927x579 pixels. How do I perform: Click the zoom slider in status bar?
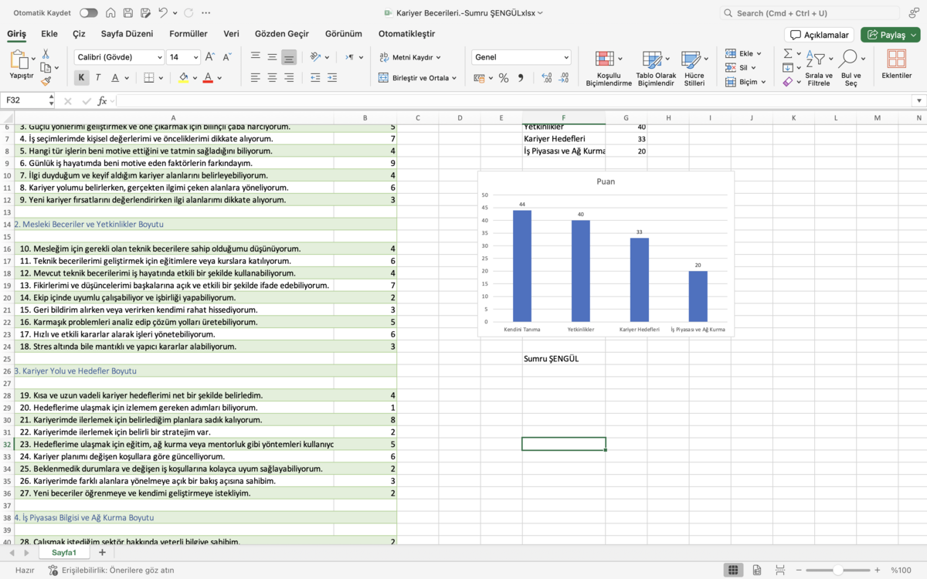[x=838, y=570]
